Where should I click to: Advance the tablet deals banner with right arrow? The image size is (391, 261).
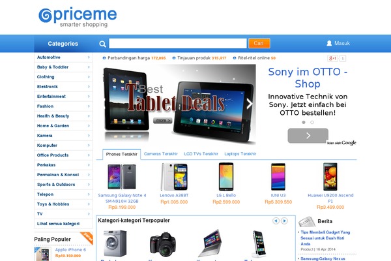(x=250, y=104)
